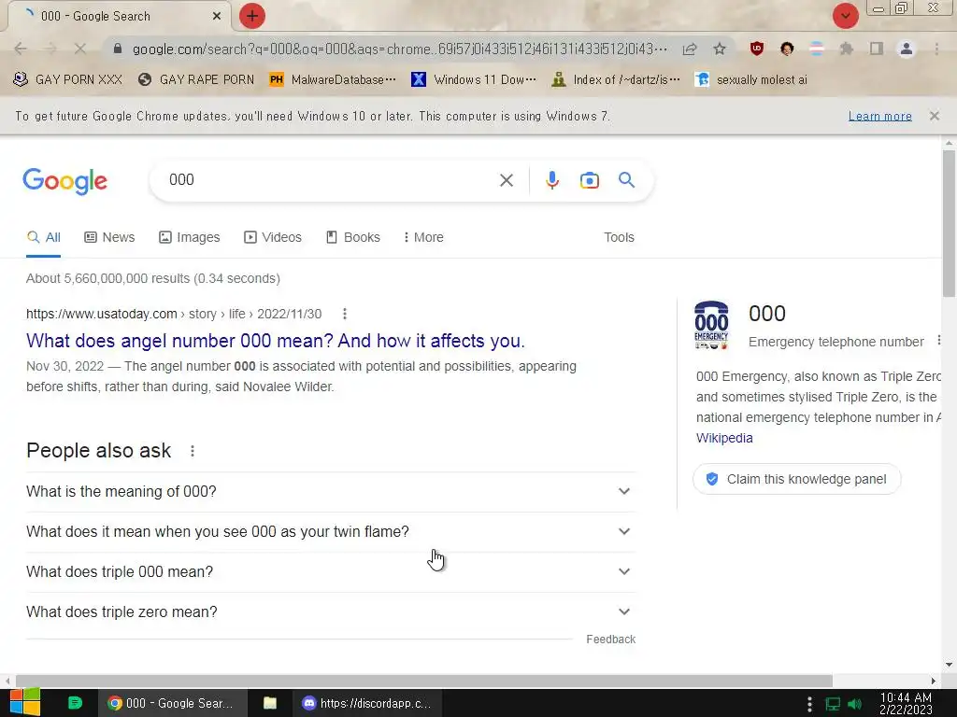The image size is (957, 717).
Task: Open the uBlock Origin extension icon
Action: click(757, 49)
